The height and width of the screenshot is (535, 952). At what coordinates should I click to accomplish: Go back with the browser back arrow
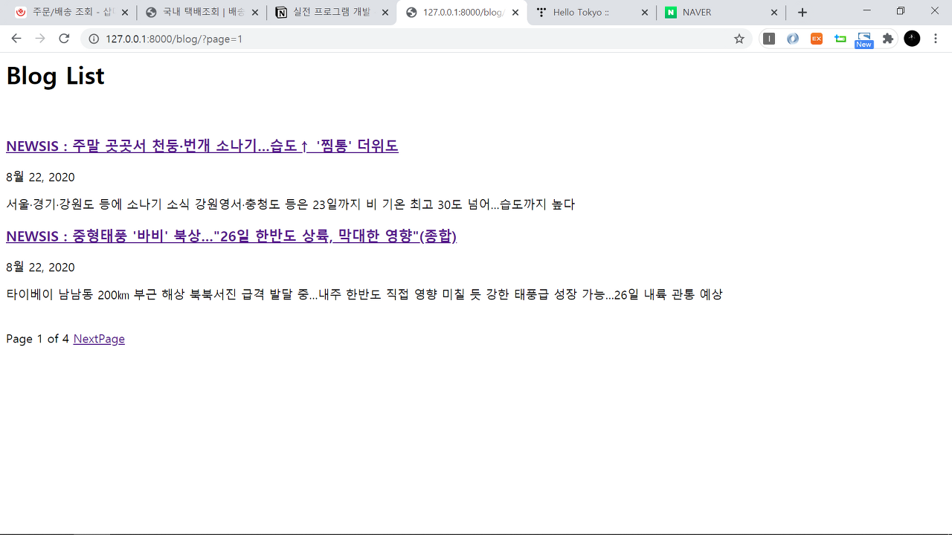(x=16, y=39)
